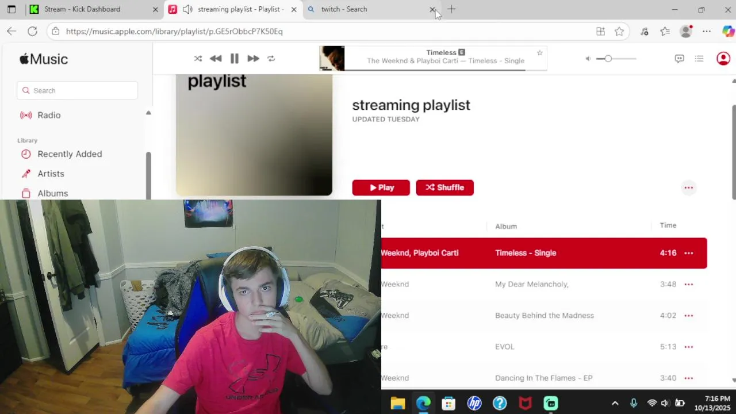Click the red Shuffle button
This screenshot has width=736, height=414.
(444, 187)
